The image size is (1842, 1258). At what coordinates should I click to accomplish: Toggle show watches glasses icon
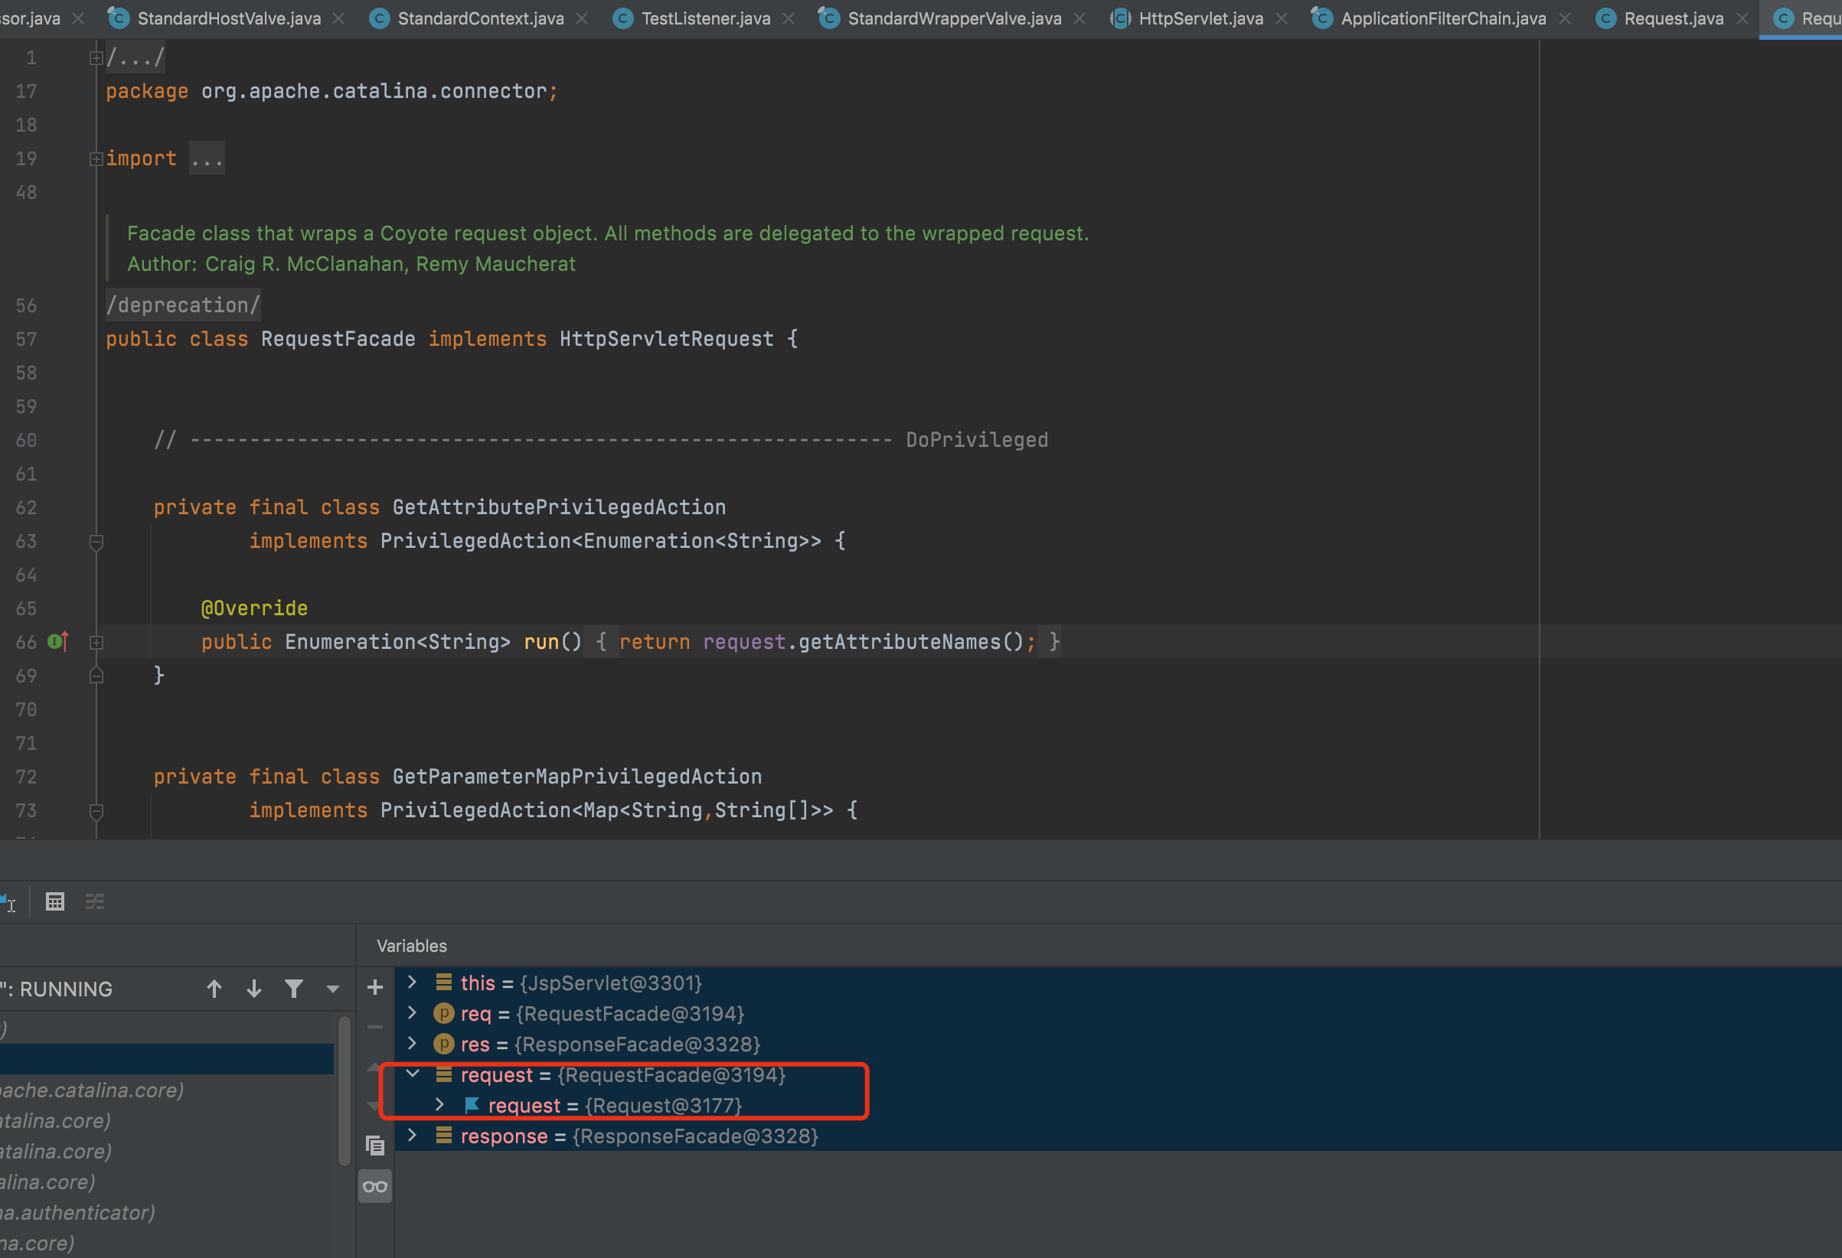point(375,1186)
